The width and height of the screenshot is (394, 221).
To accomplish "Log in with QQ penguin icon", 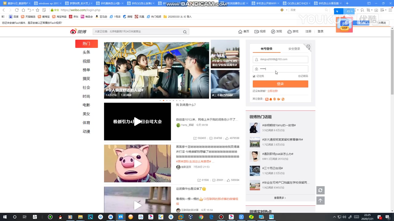I will click(271, 99).
